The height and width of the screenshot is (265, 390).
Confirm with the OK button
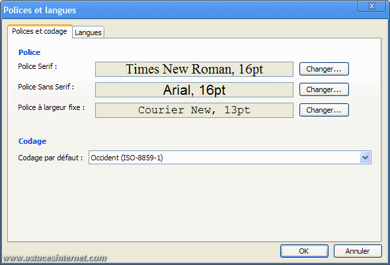pos(304,251)
